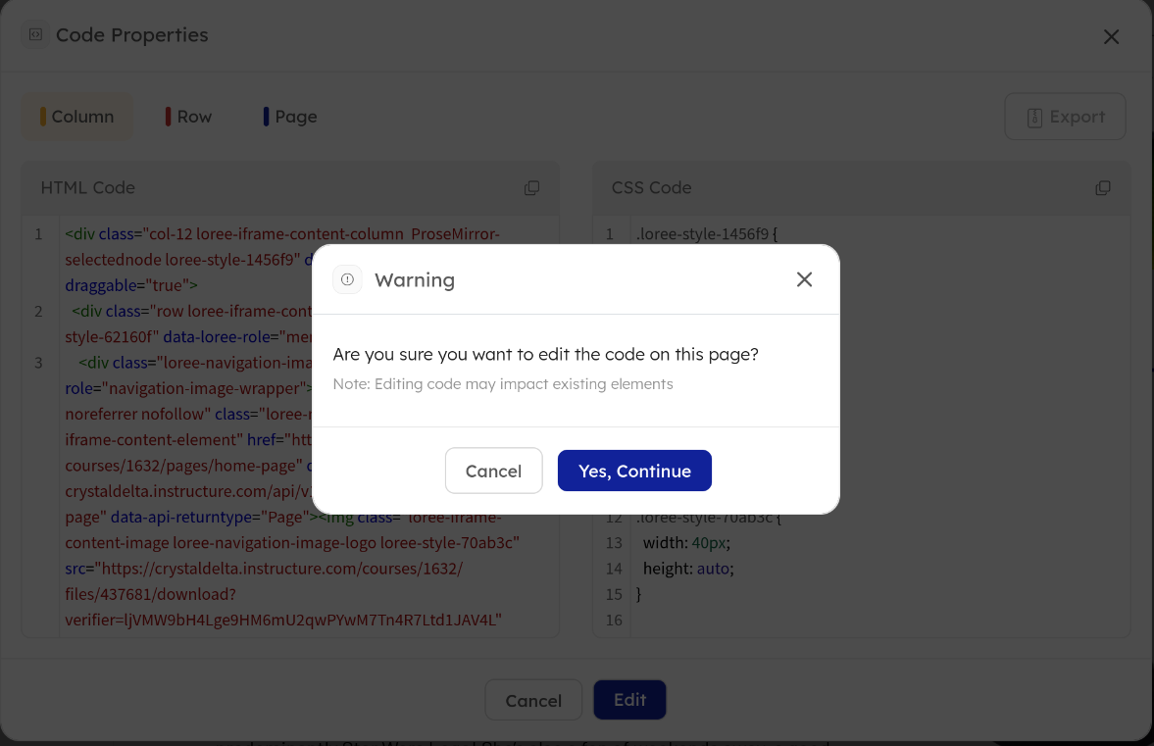Click the red Row color marker
The image size is (1154, 746).
click(x=169, y=117)
